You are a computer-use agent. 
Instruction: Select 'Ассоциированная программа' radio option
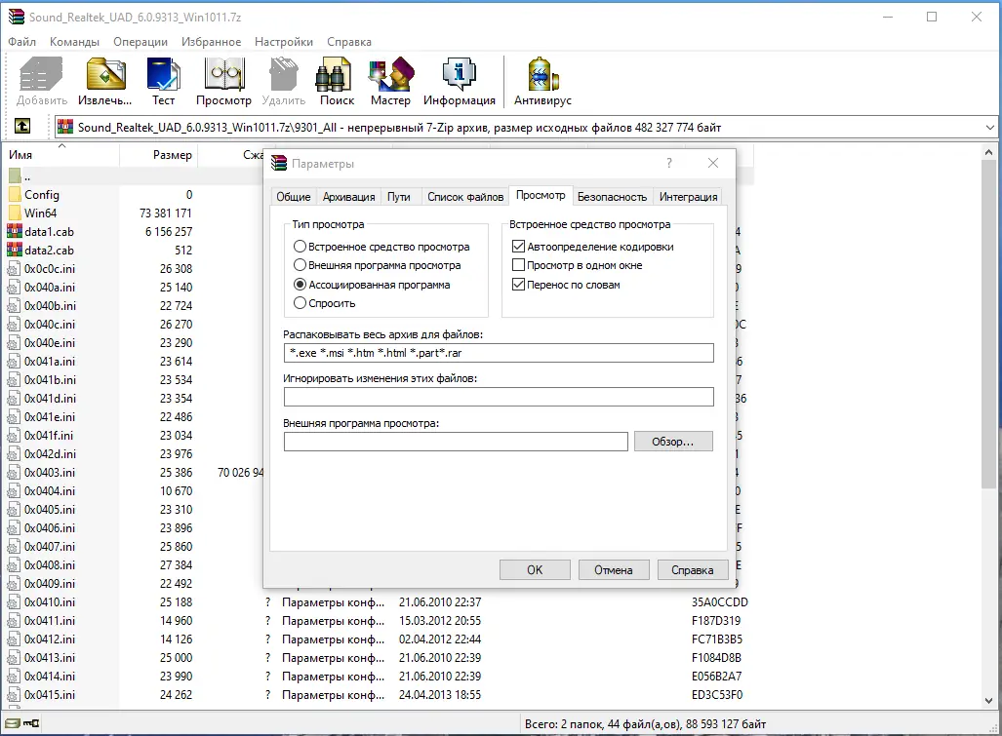point(300,285)
